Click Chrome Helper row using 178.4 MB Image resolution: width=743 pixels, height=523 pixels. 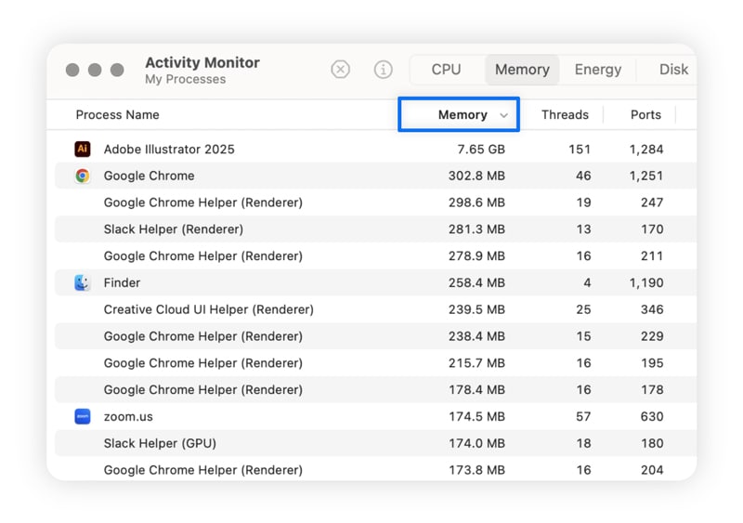[375, 390]
